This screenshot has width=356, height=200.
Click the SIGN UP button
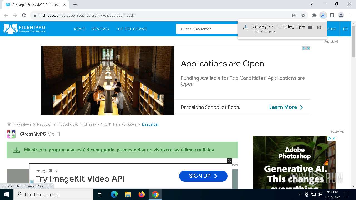tap(203, 176)
